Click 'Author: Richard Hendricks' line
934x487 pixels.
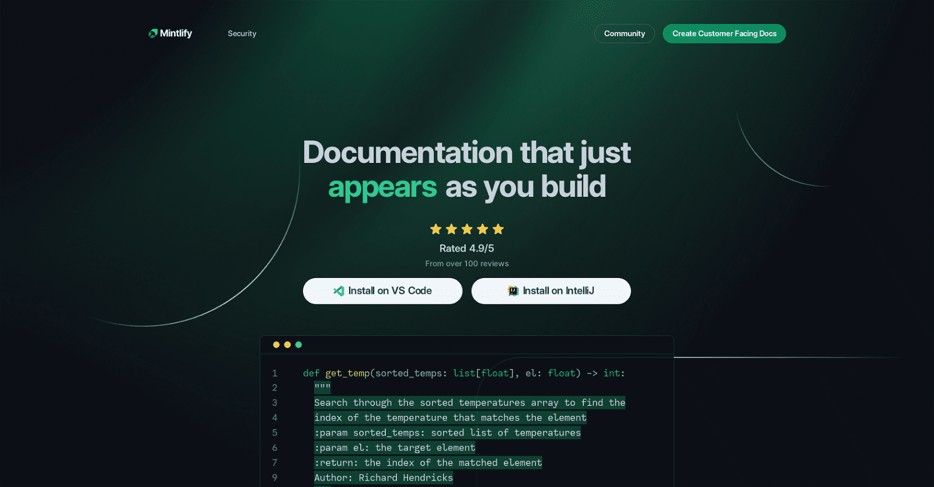point(384,478)
